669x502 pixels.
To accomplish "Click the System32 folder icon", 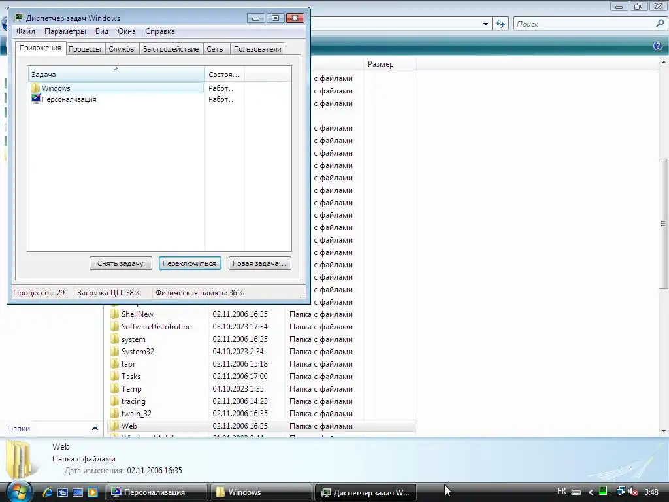I will [114, 351].
